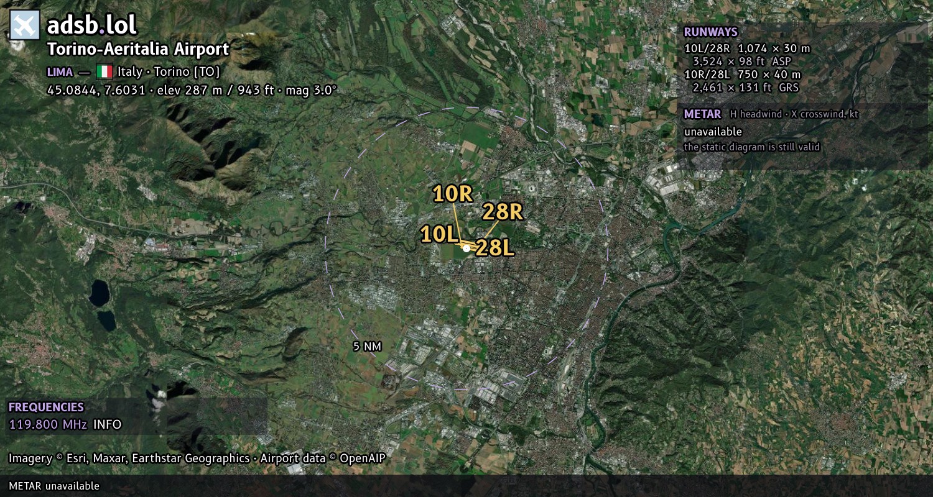Click the "3,524 × 98 ft ASP" line
The width and height of the screenshot is (933, 497).
click(x=741, y=62)
